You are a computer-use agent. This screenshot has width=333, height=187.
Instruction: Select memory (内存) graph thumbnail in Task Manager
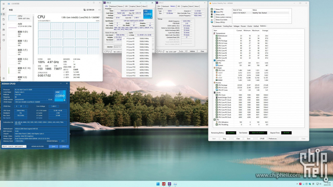[13, 25]
